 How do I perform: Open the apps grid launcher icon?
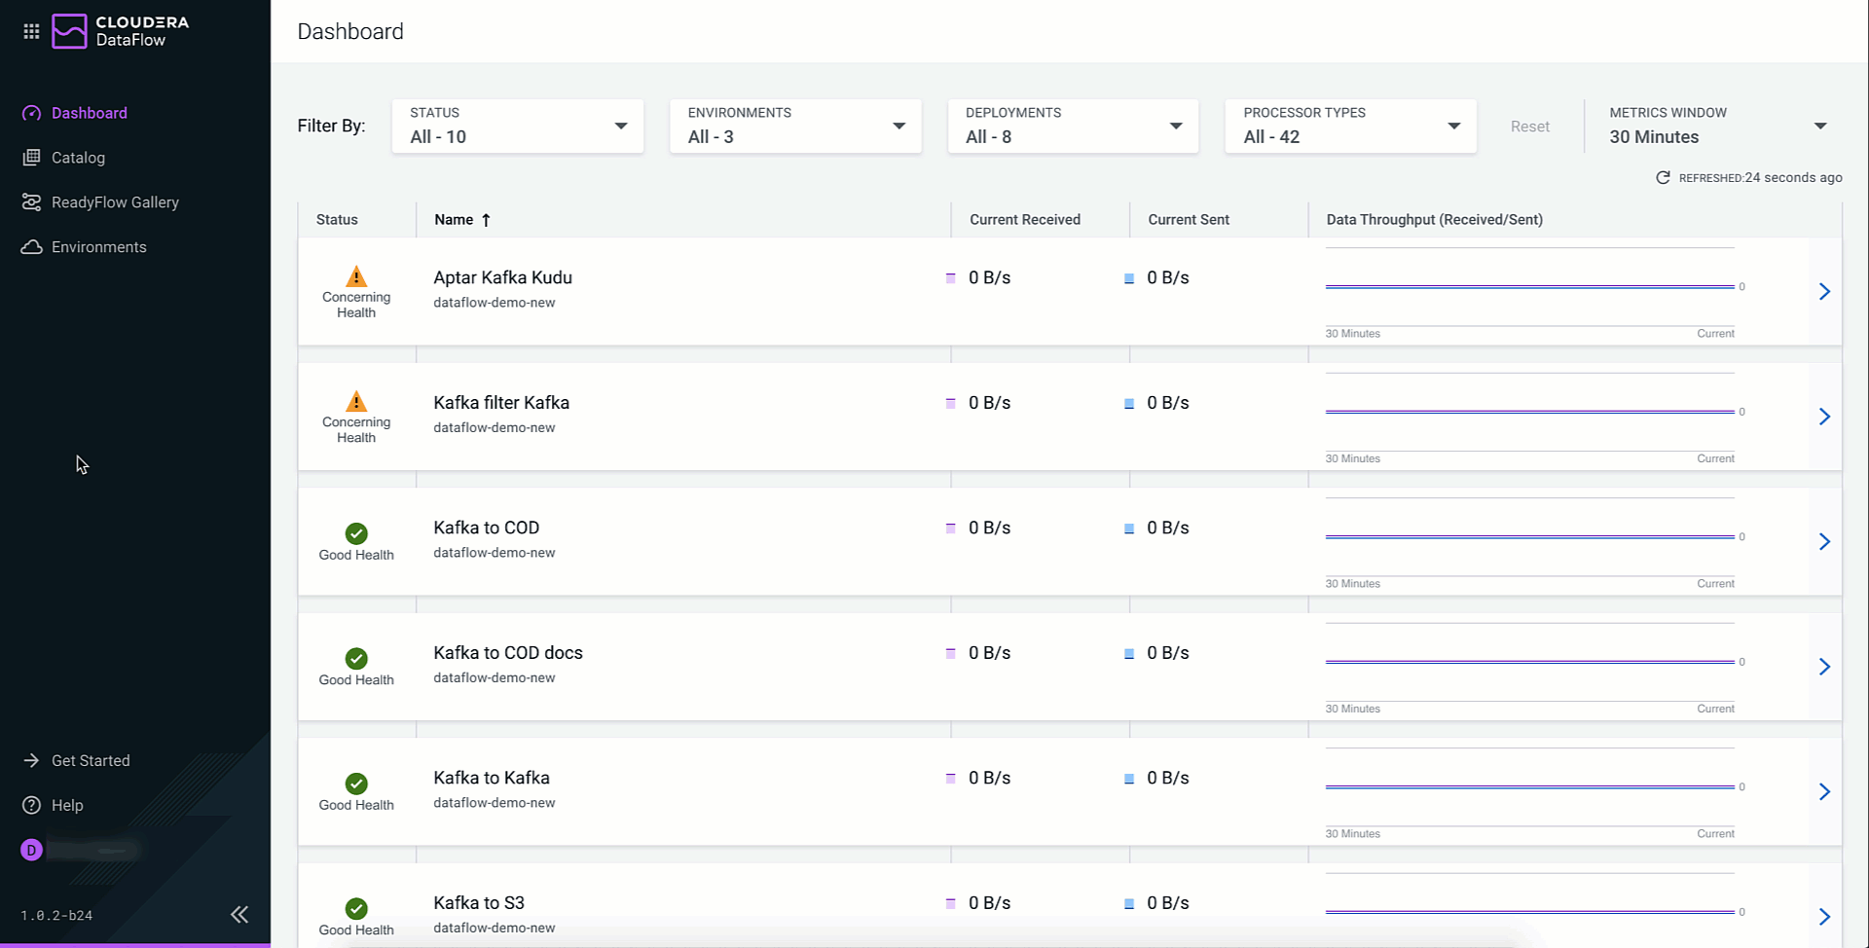31,31
